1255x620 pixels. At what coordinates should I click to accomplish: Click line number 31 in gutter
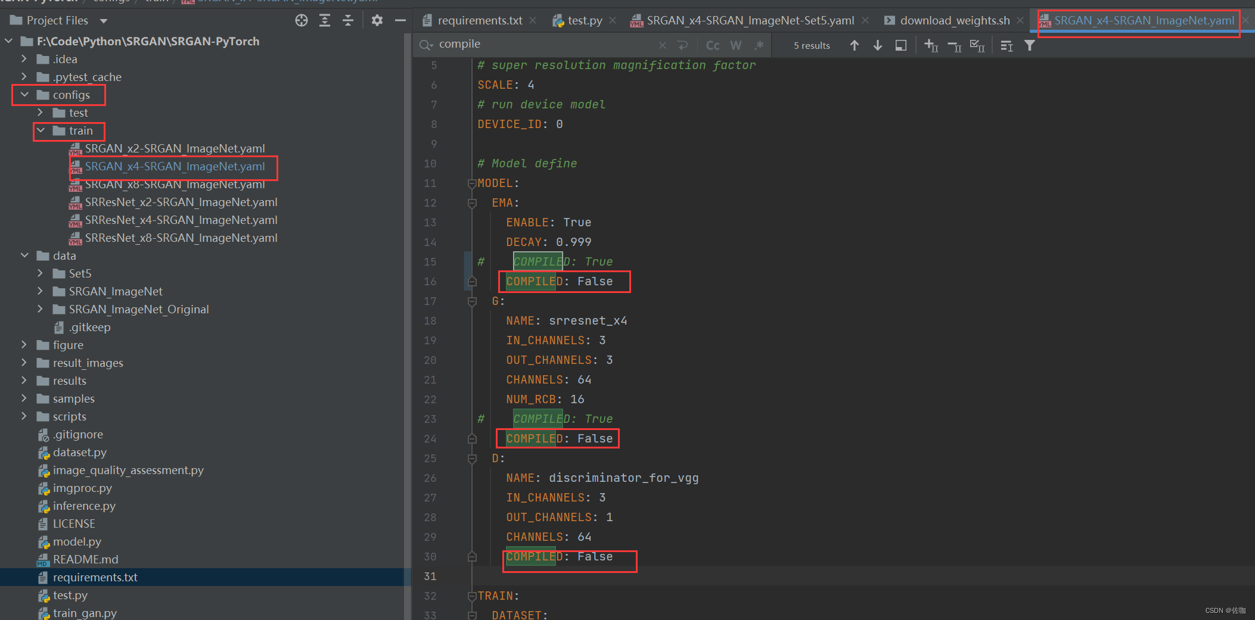coord(430,577)
